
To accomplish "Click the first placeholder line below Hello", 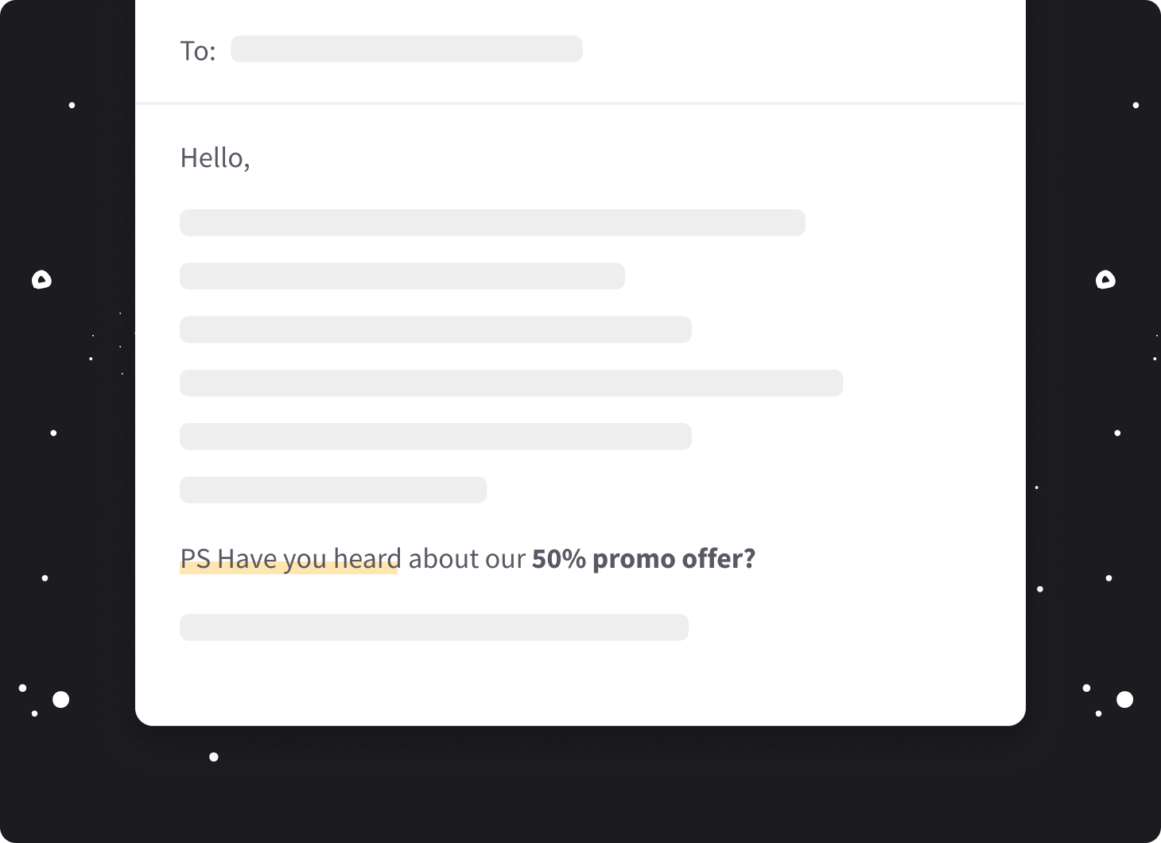I will (492, 223).
